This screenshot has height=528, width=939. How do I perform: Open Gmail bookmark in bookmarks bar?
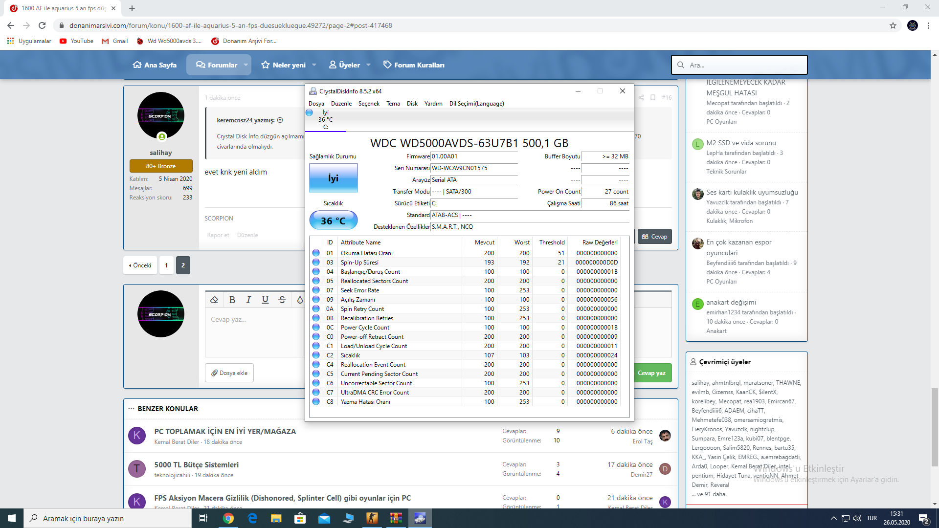click(114, 41)
